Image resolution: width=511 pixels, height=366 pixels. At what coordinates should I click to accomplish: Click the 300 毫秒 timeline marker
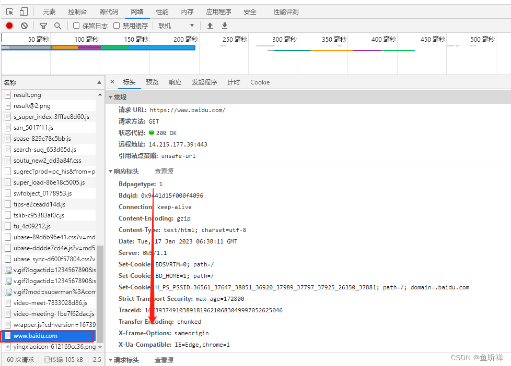pyautogui.click(x=284, y=40)
